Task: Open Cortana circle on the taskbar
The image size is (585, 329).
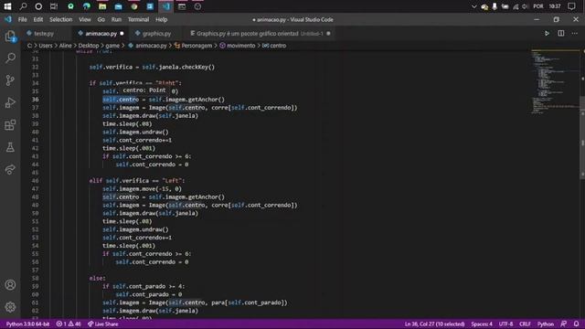Action: point(38,6)
